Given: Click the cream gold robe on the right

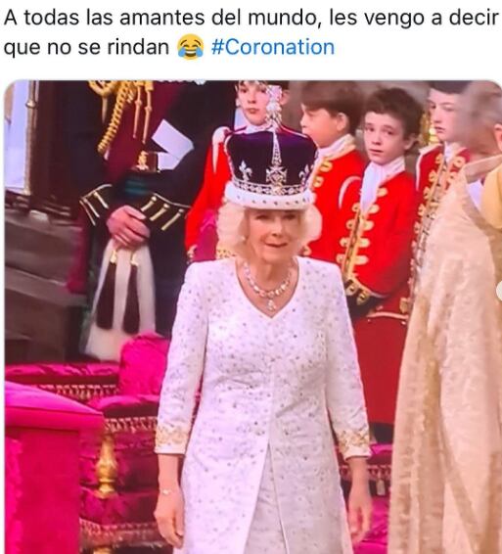Looking at the screenshot, I should 450,353.
